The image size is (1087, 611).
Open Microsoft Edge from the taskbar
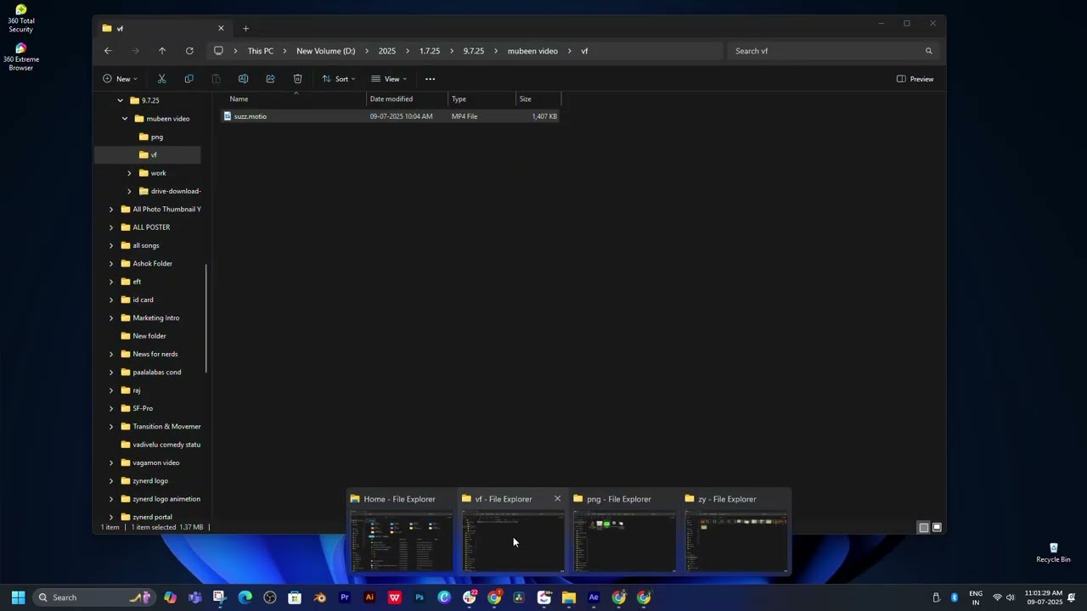pyautogui.click(x=245, y=597)
